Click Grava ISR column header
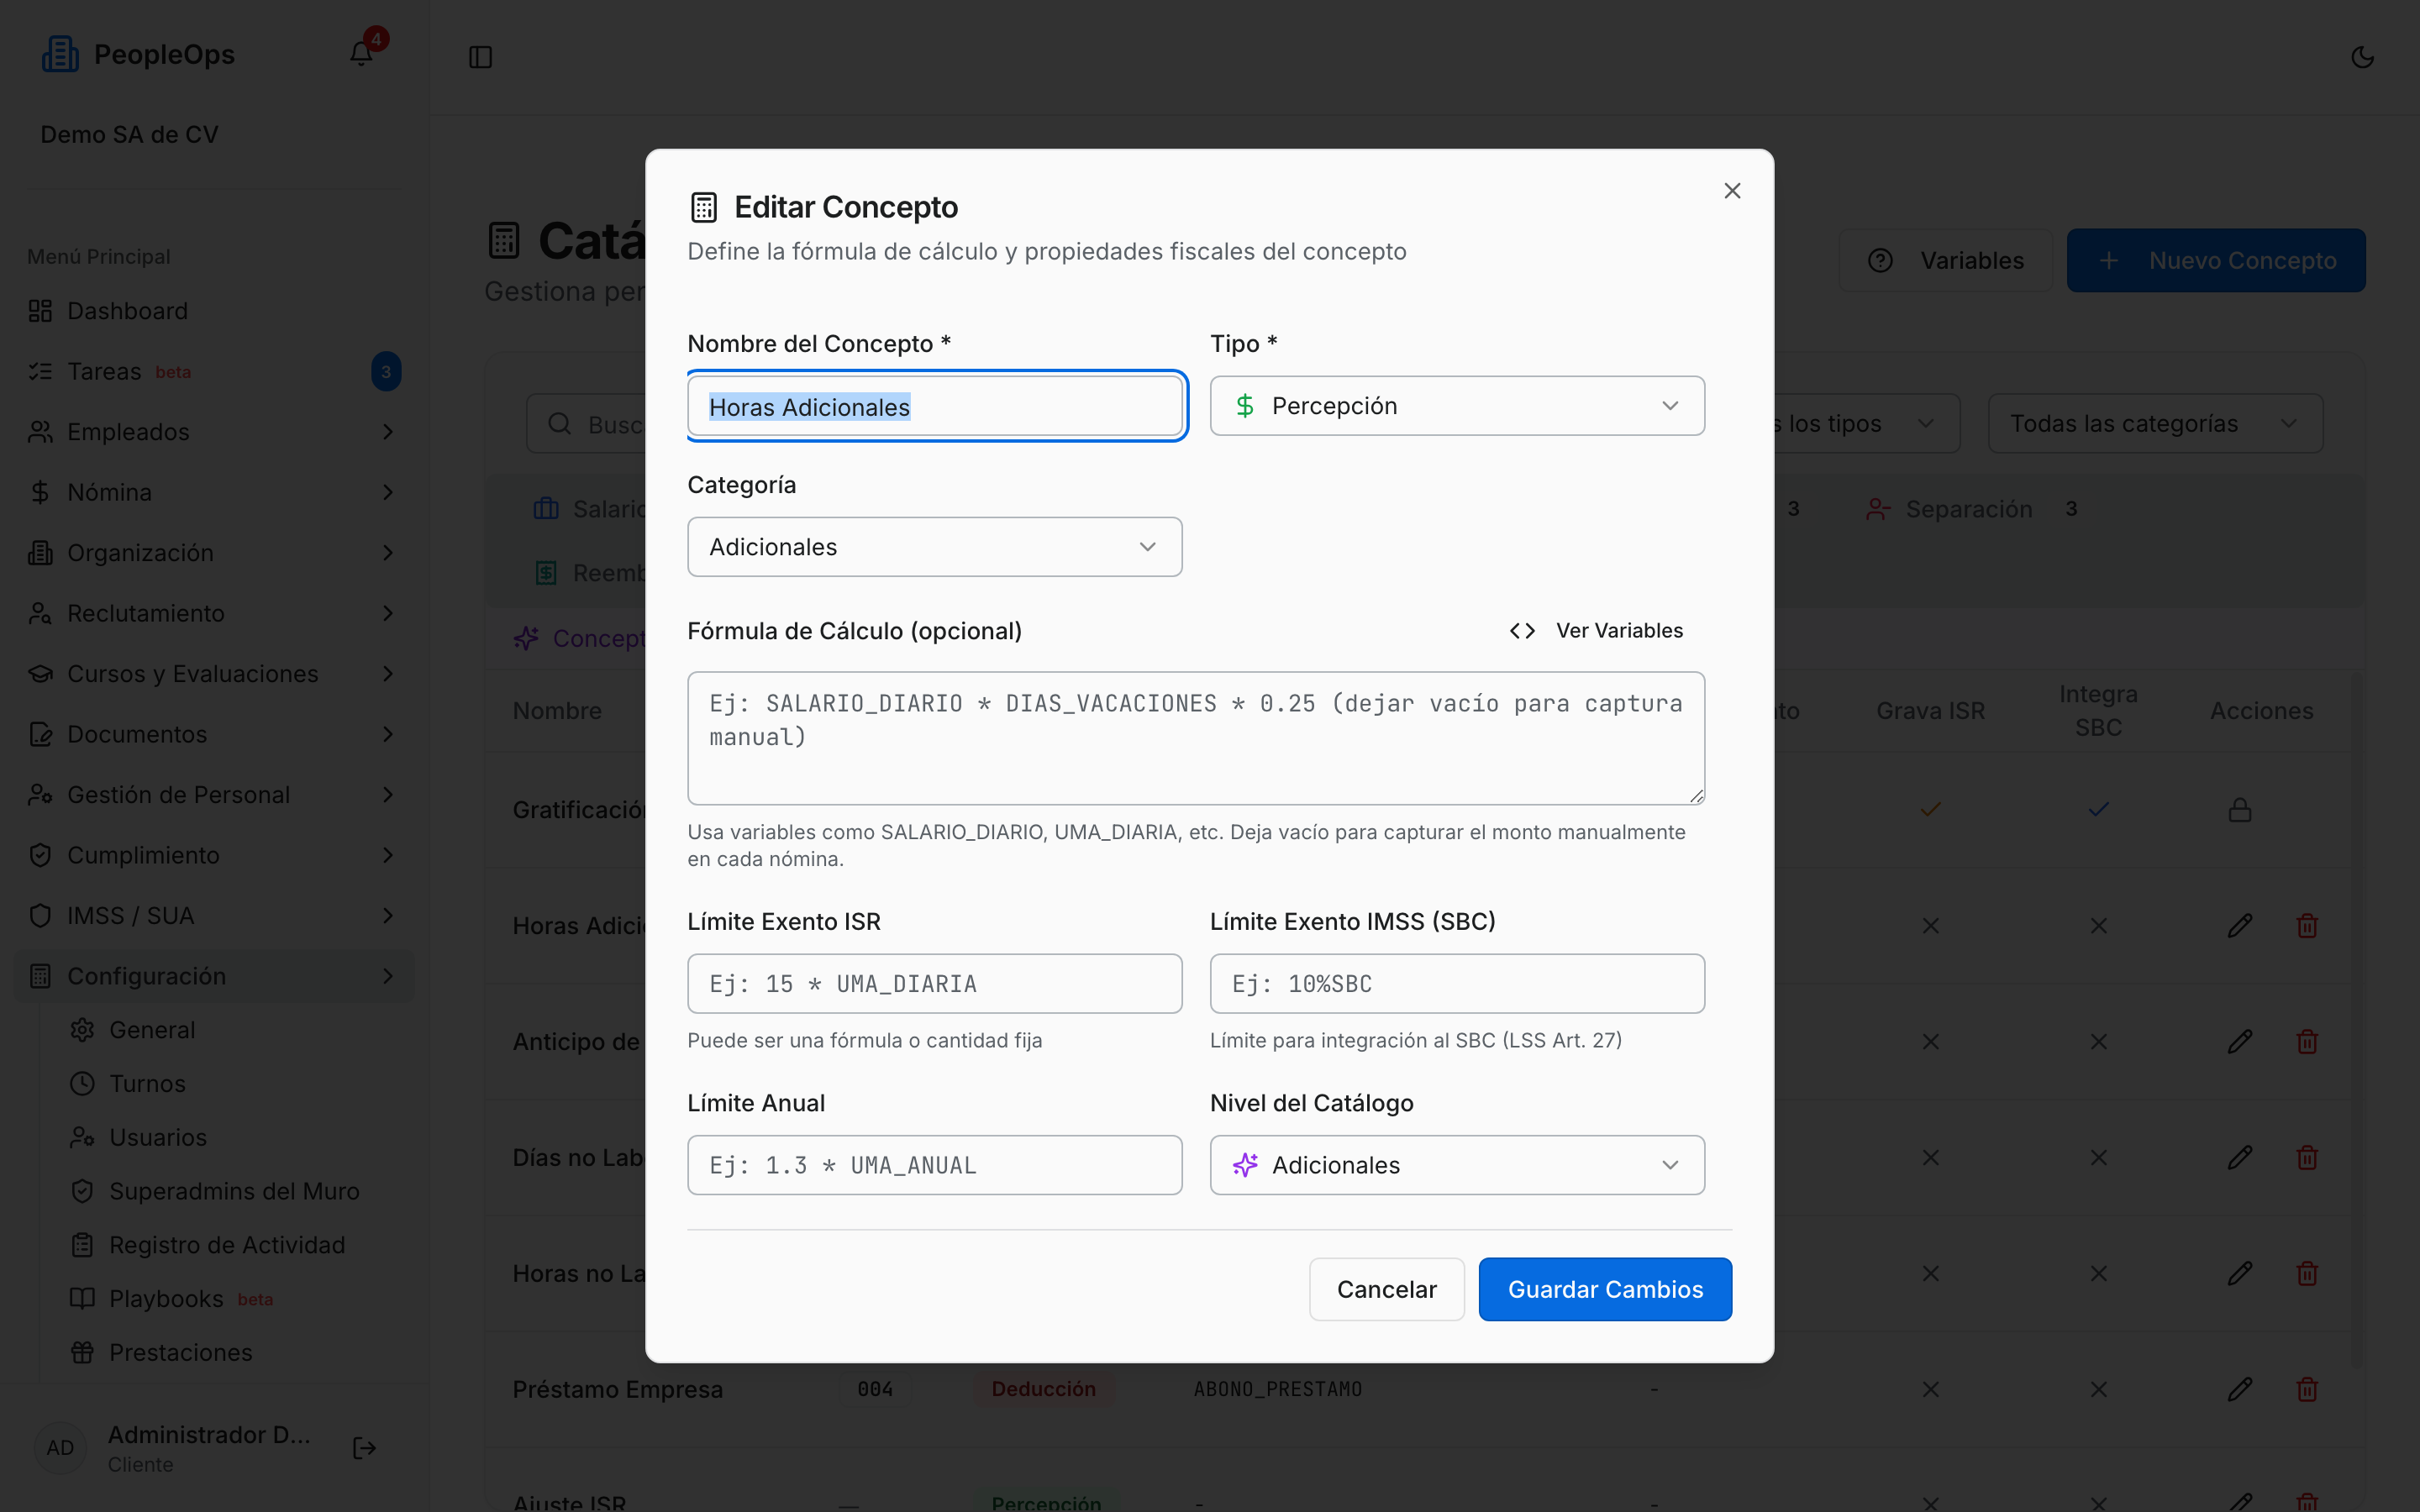This screenshot has height=1512, width=2420. tap(1930, 711)
